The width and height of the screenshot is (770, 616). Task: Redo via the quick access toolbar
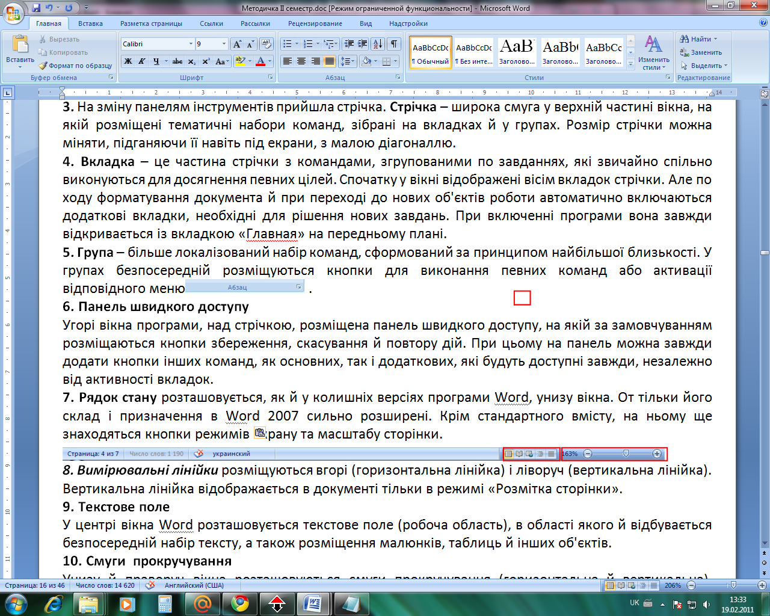[69, 8]
